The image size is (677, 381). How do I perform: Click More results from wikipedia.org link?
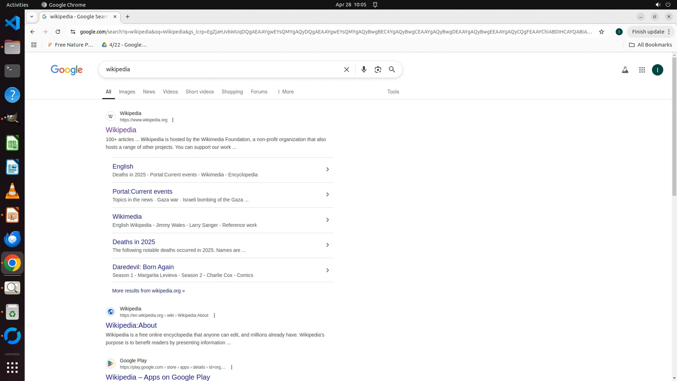(x=148, y=291)
